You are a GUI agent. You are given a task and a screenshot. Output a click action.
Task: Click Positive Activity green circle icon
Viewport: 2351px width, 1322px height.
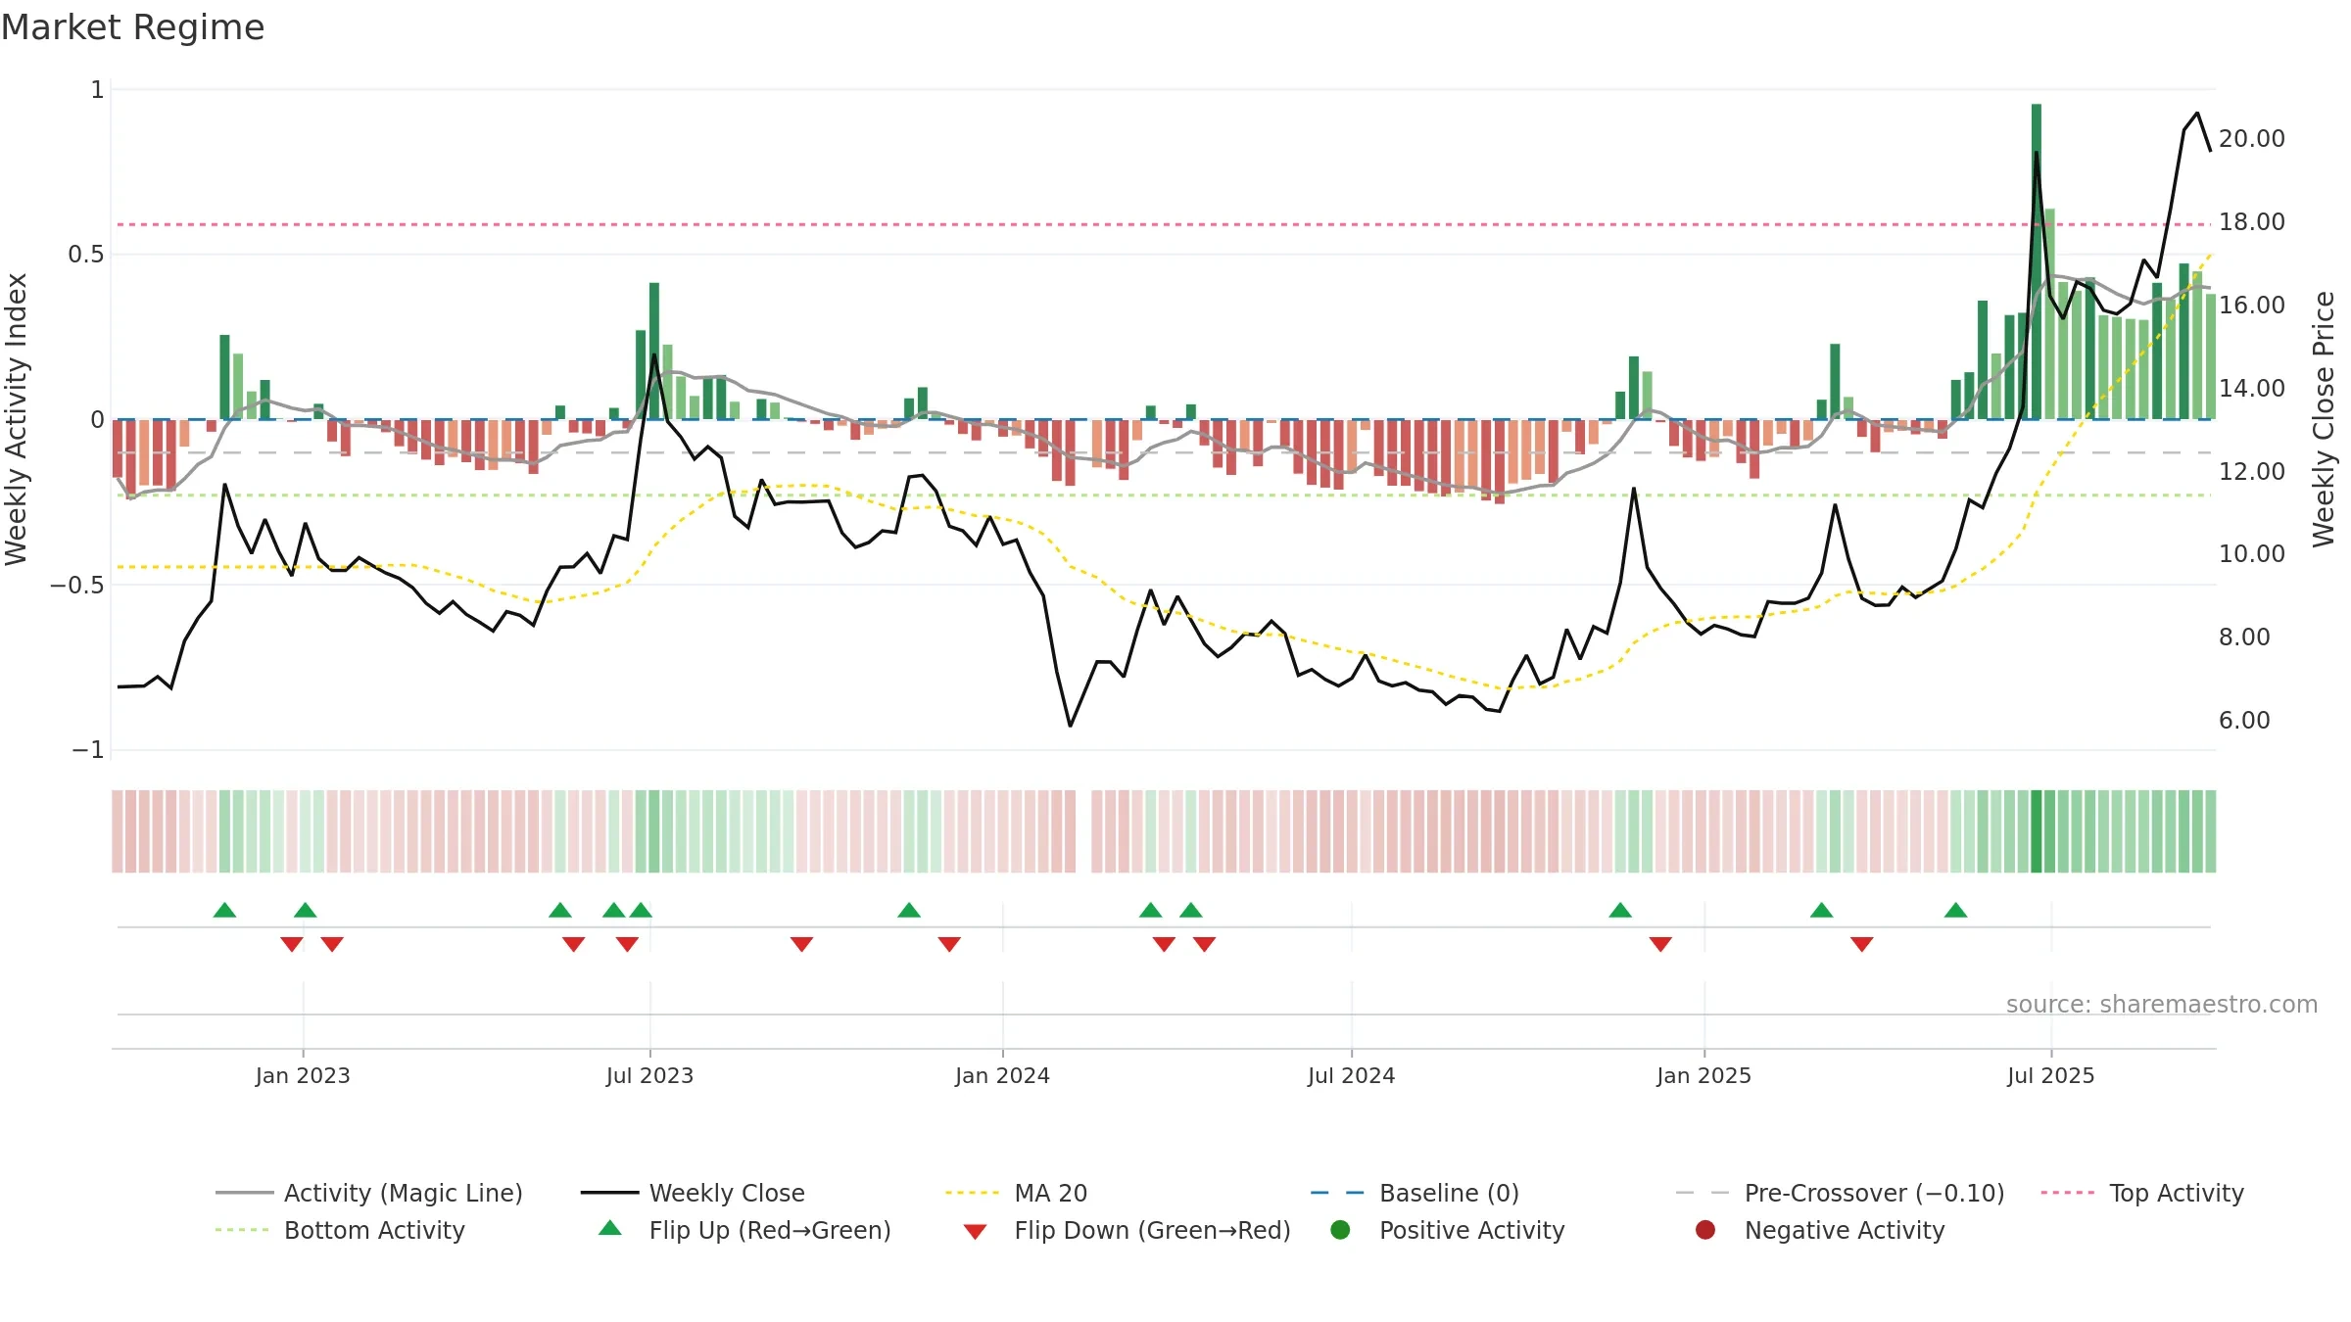[1341, 1230]
